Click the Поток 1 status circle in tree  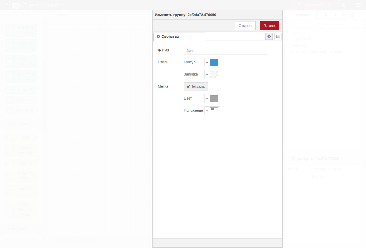tap(357, 39)
